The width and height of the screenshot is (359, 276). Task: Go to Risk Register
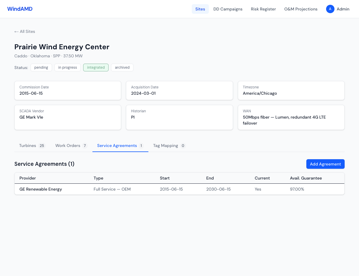[263, 9]
